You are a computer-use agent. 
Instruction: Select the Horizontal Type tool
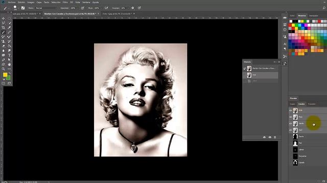click(9, 55)
